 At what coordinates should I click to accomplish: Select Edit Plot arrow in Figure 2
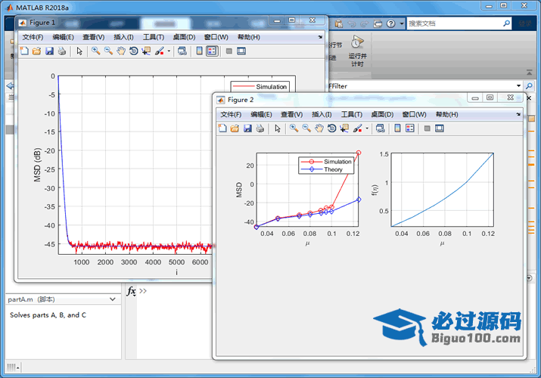tap(278, 129)
